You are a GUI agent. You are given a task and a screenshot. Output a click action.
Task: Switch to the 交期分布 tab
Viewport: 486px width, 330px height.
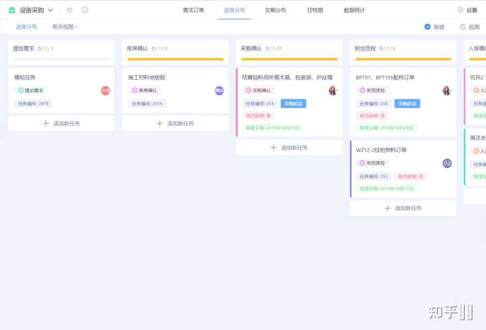[x=275, y=10]
